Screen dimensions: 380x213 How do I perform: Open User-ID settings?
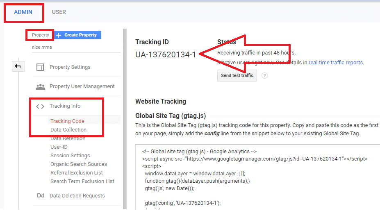coord(59,147)
